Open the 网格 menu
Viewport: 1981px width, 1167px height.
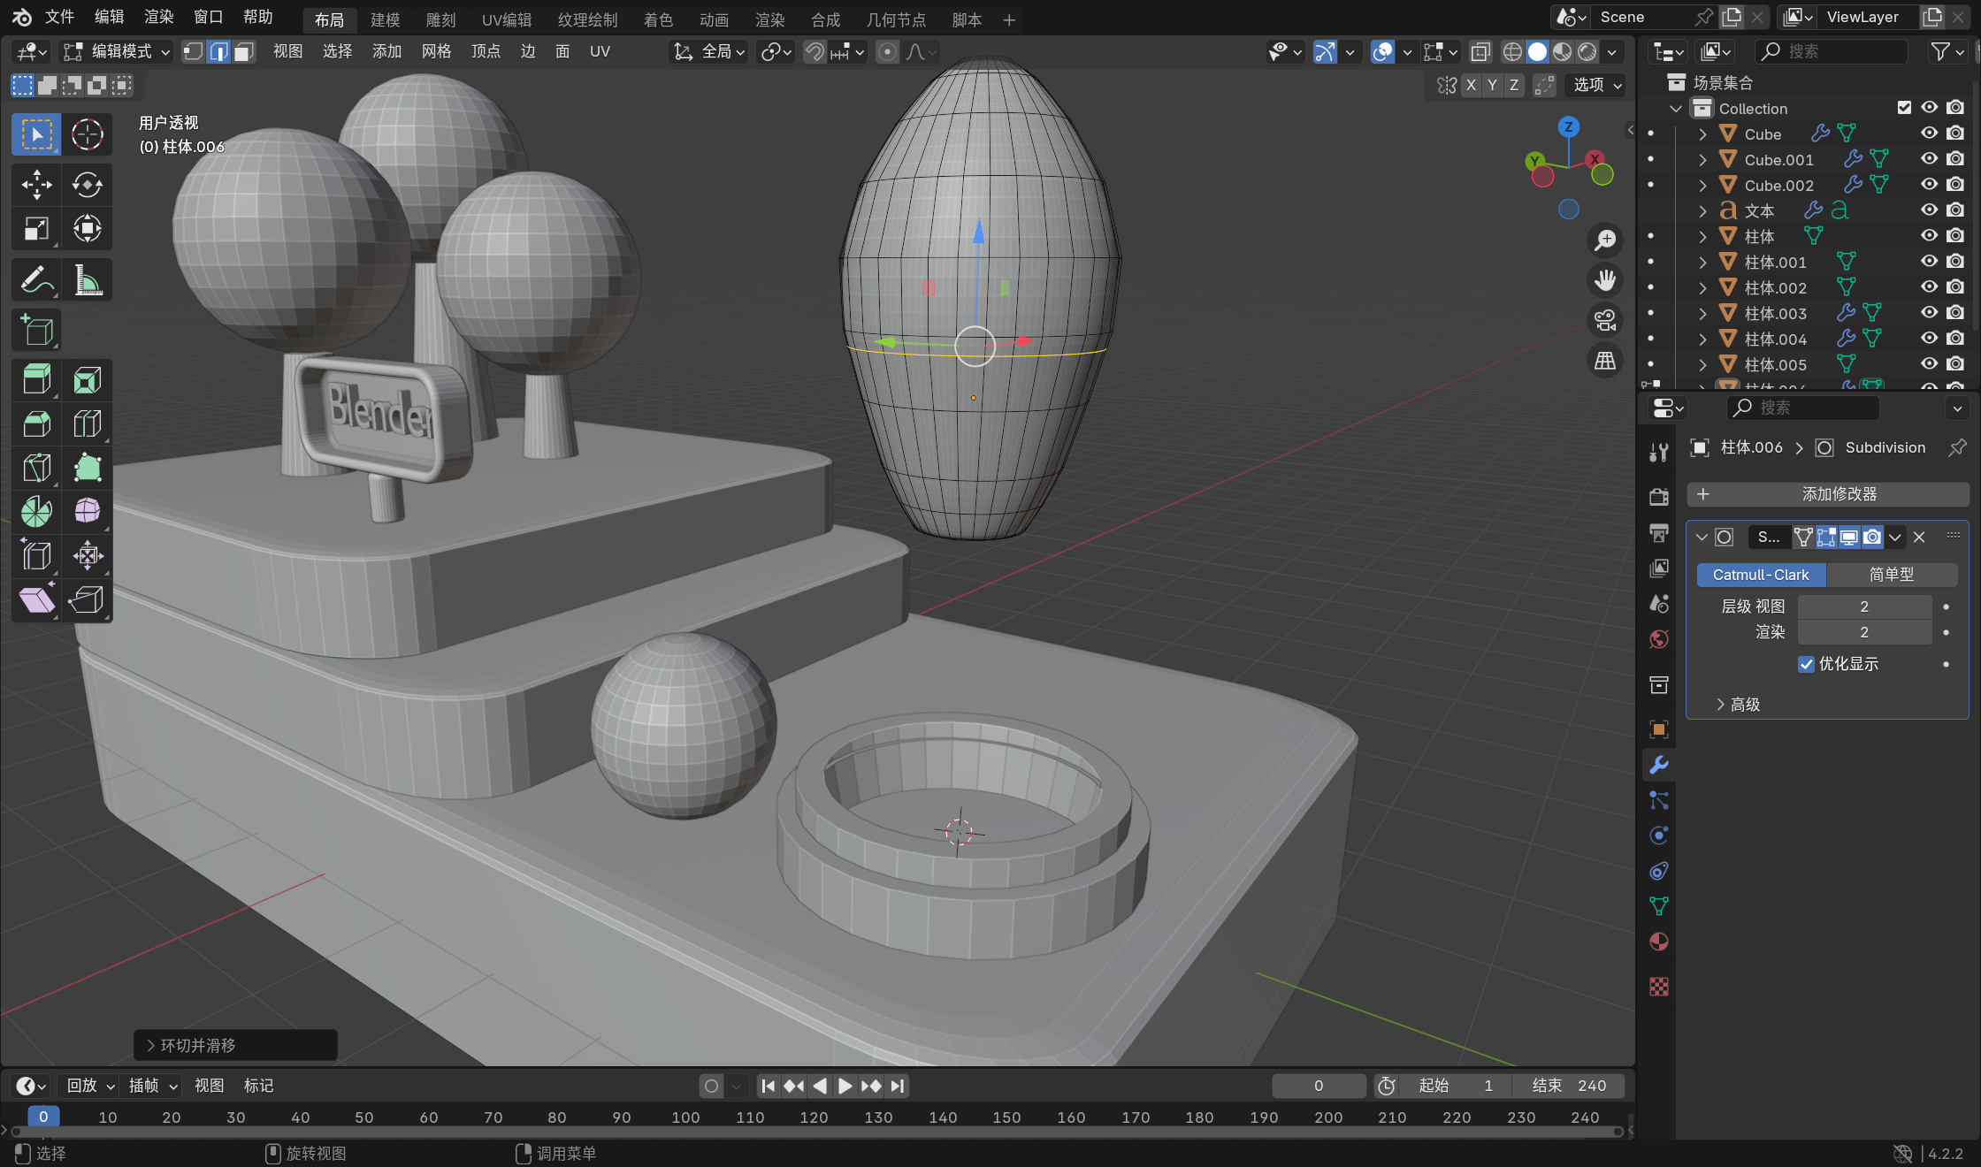[436, 52]
